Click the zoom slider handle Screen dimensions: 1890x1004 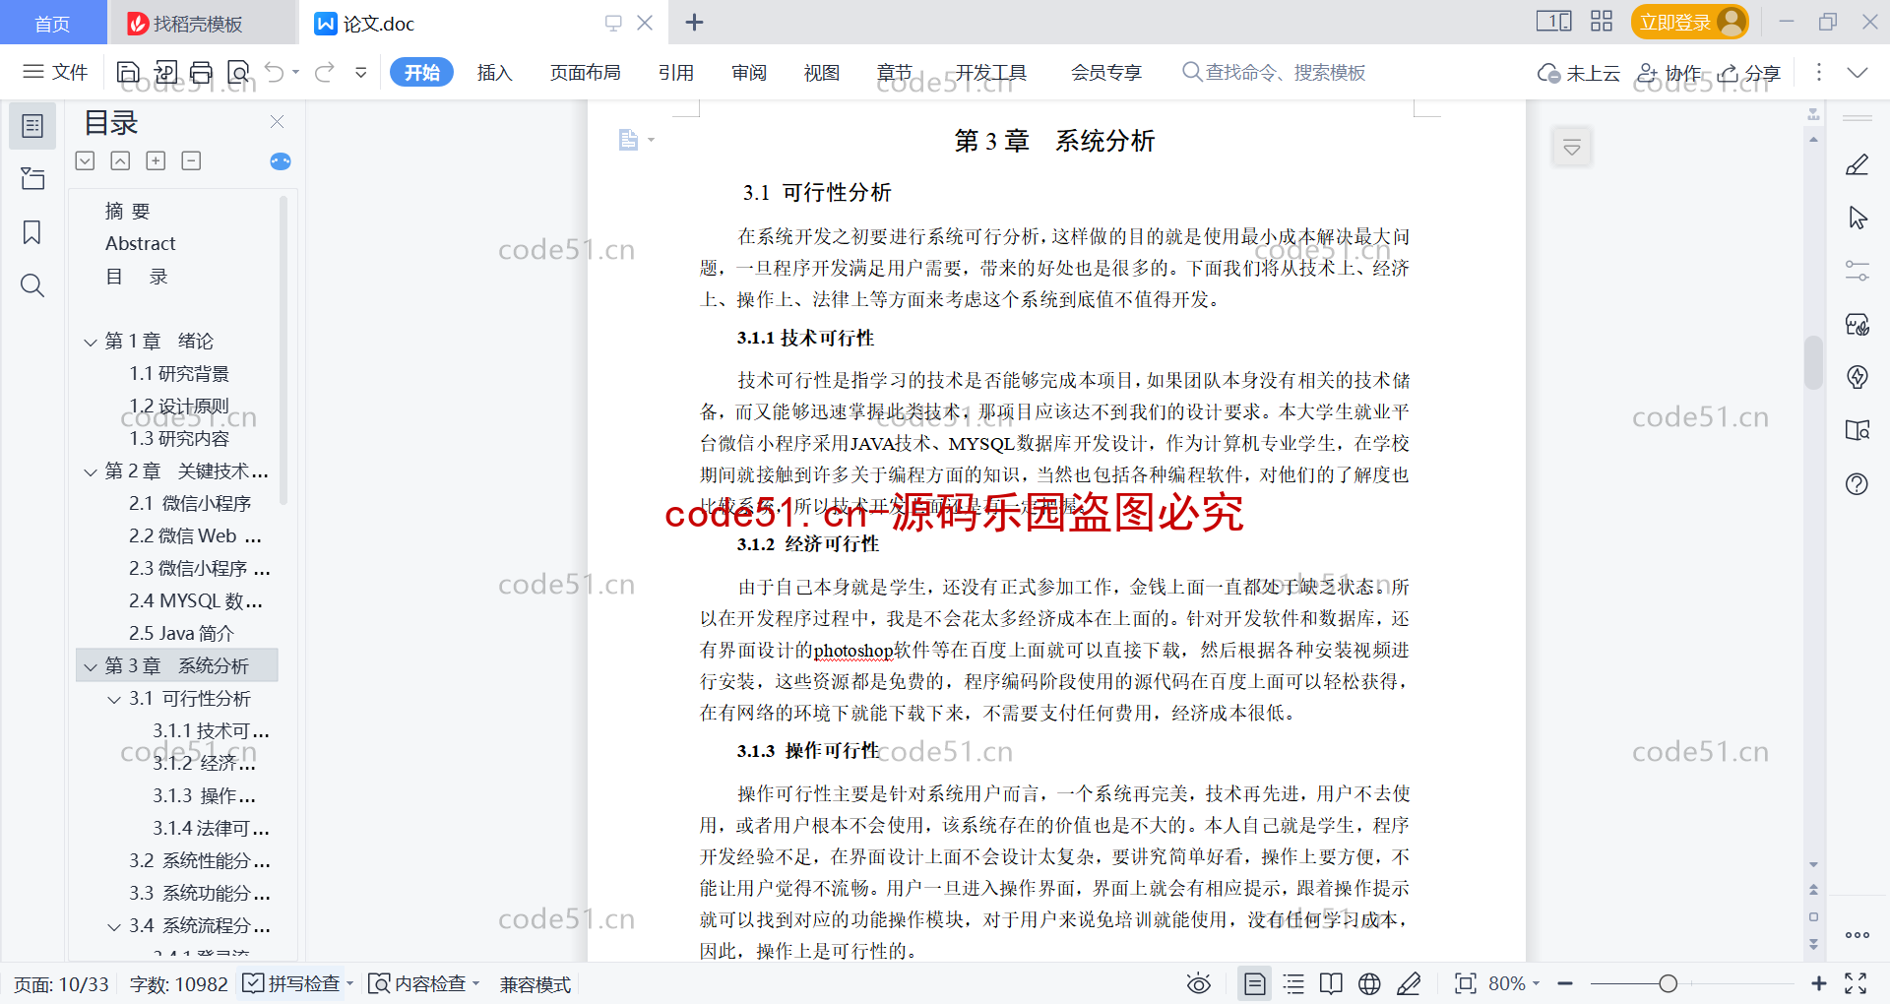[x=1668, y=983]
